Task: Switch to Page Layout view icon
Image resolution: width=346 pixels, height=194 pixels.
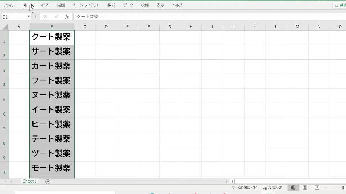Action: [x=305, y=188]
